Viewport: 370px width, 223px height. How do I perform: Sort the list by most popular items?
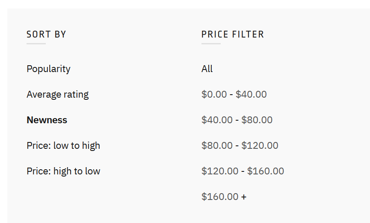tap(48, 69)
